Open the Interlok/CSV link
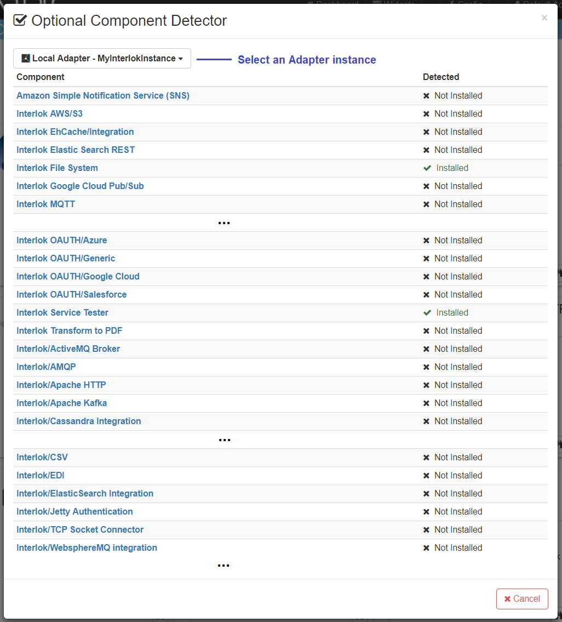The width and height of the screenshot is (562, 622). 42,458
